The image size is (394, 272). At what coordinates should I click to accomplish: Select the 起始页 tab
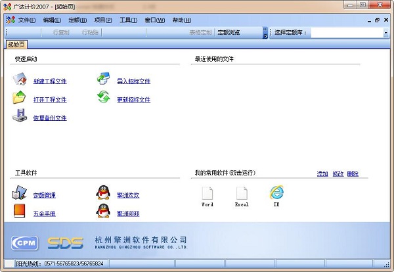click(x=16, y=45)
